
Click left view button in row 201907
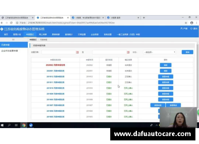pos(158,105)
